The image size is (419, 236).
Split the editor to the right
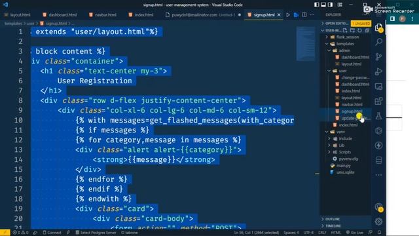(304, 14)
